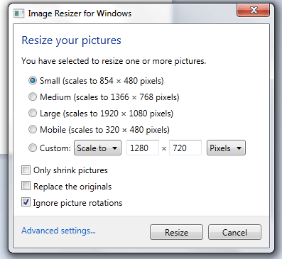The image size is (282, 259).
Task: Open Advanced settings link
Action: pos(58,231)
